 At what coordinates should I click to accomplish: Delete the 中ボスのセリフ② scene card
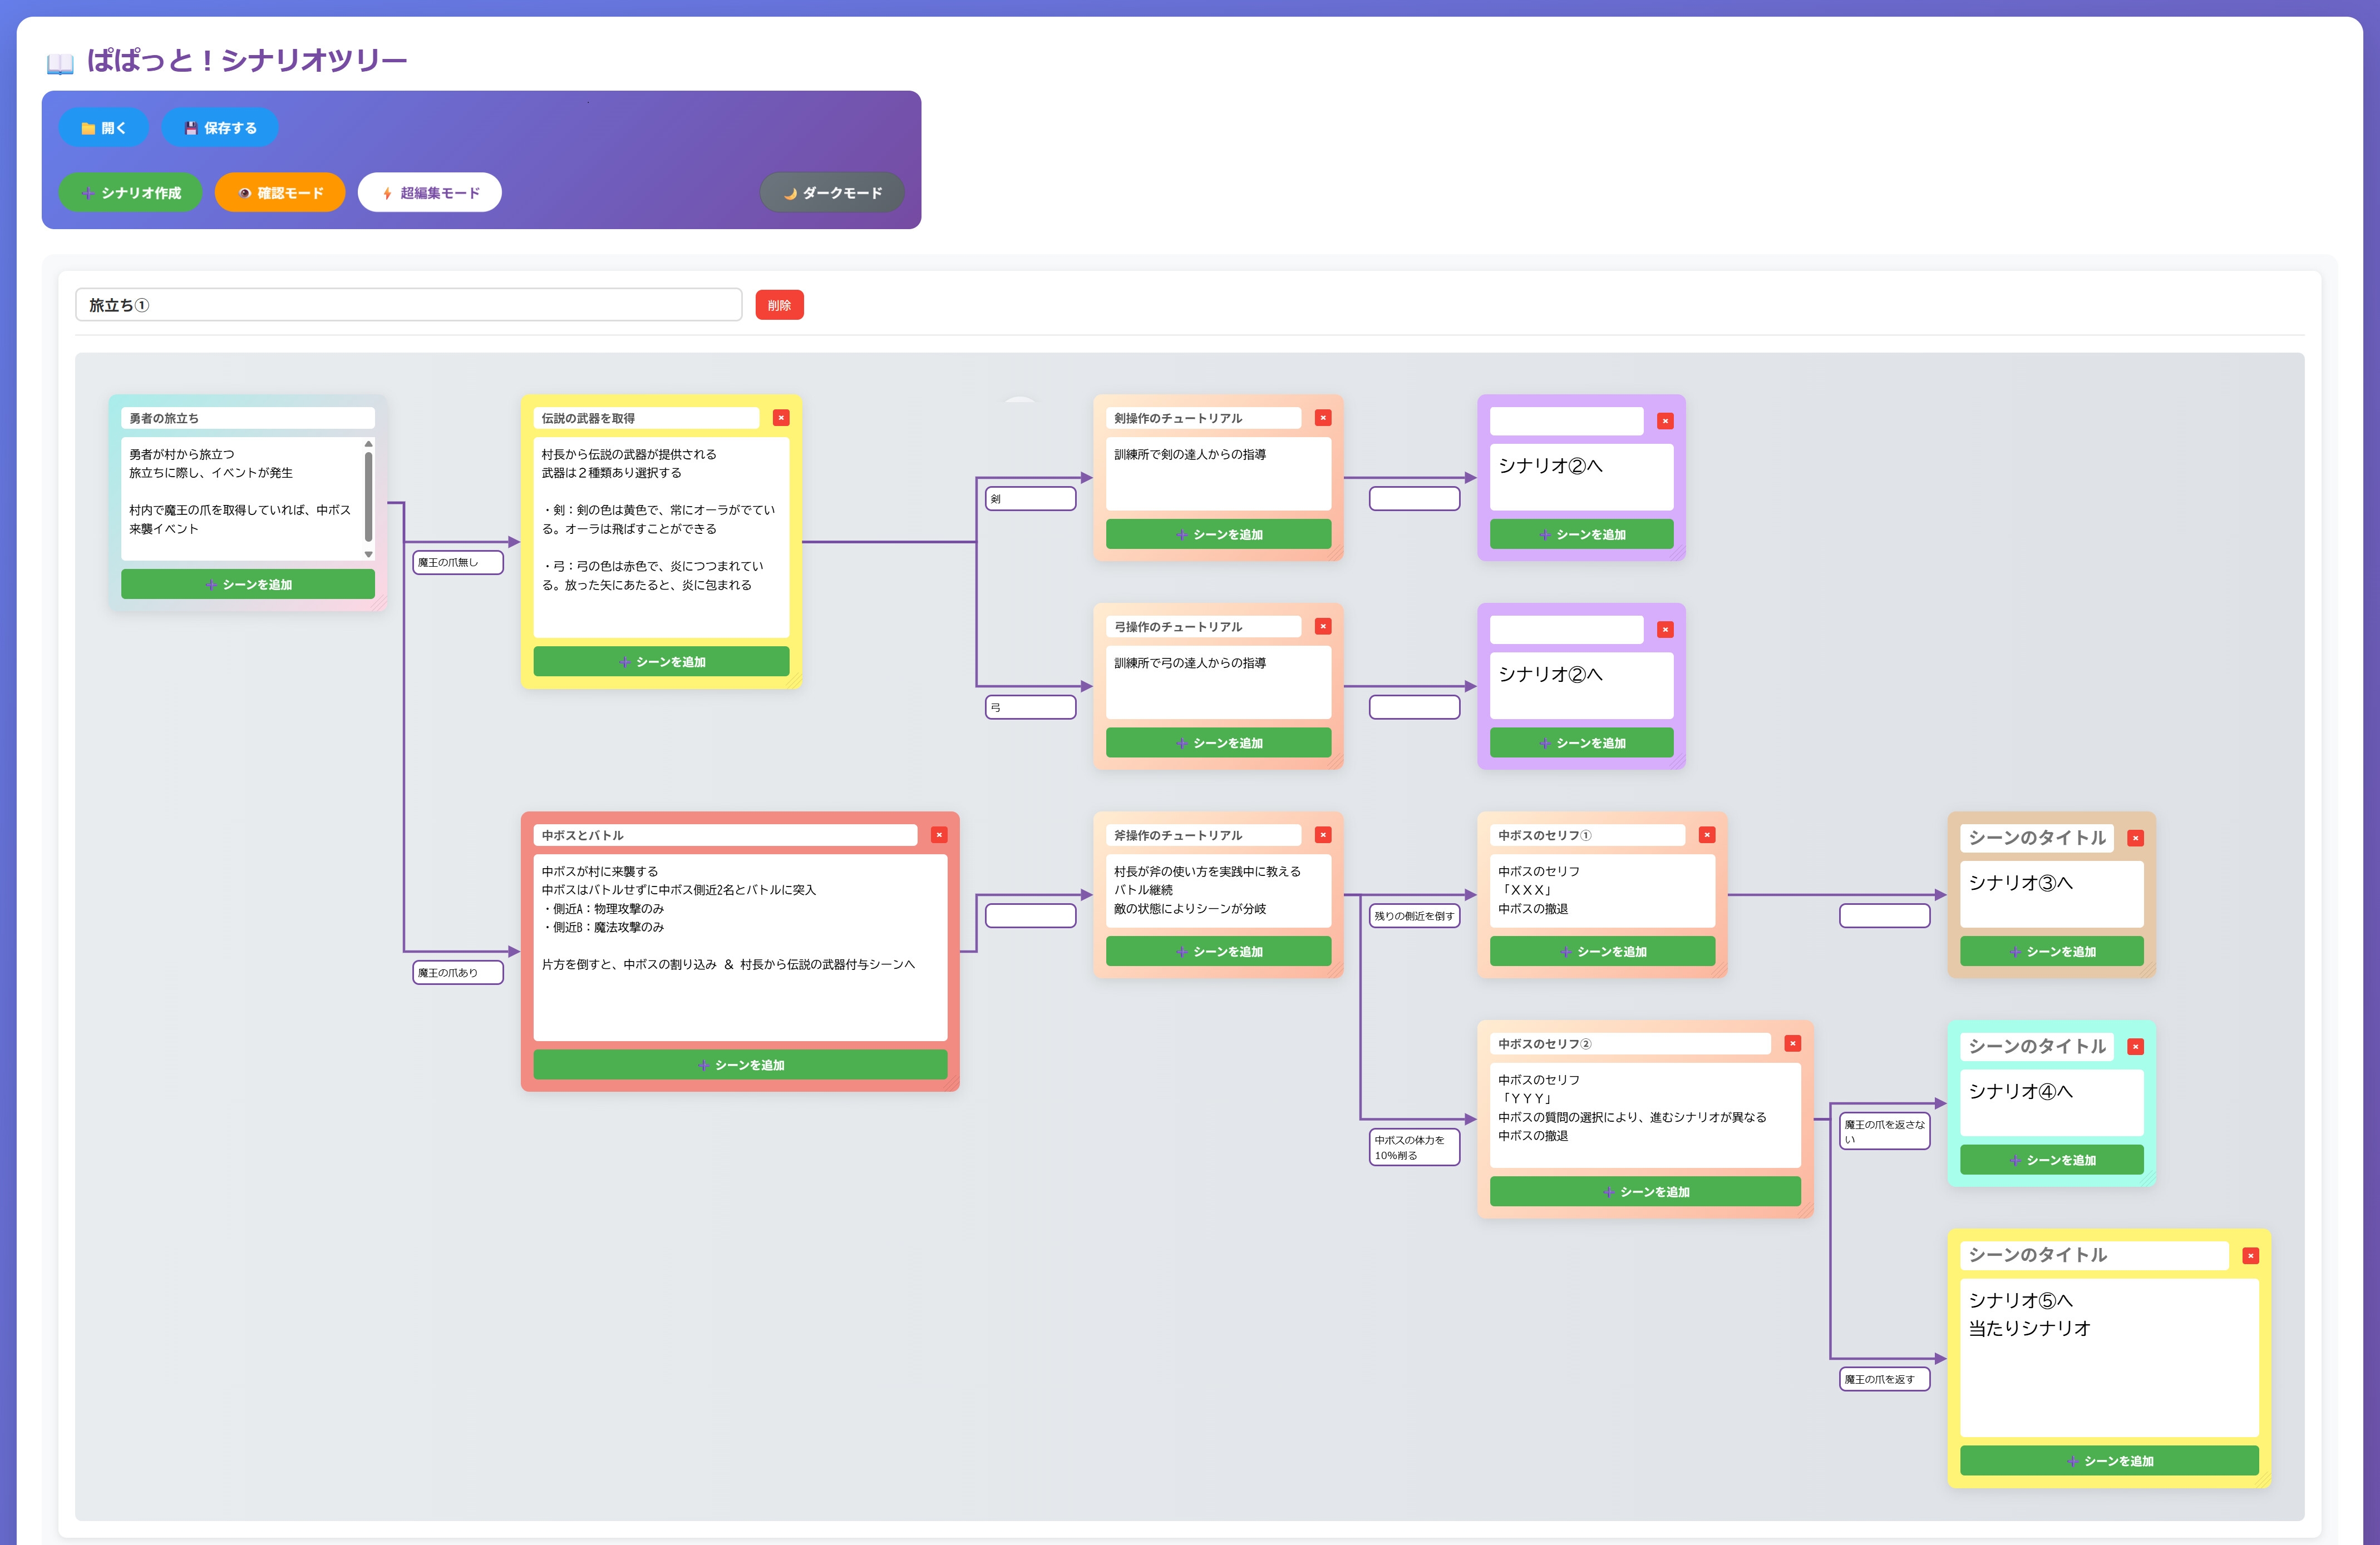[1792, 1043]
